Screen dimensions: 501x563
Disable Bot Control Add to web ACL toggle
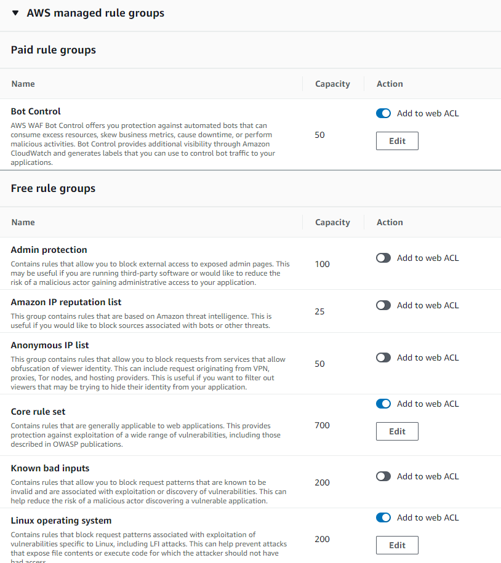[383, 113]
